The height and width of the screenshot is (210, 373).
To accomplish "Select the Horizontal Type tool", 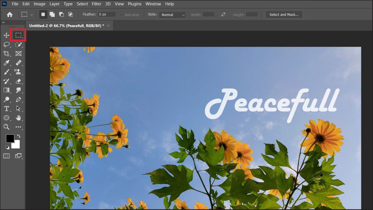I will (x=6, y=108).
